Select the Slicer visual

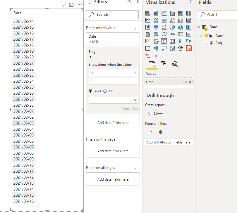point(156,41)
